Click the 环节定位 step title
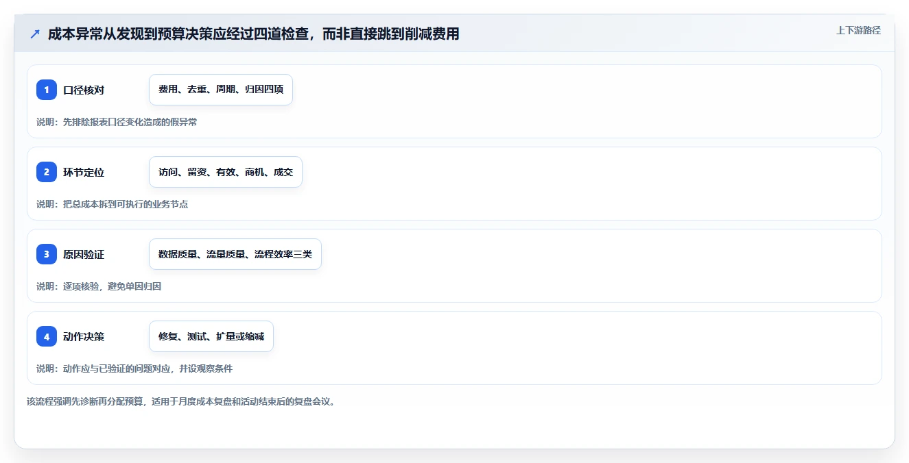This screenshot has width=909, height=463. tap(84, 172)
